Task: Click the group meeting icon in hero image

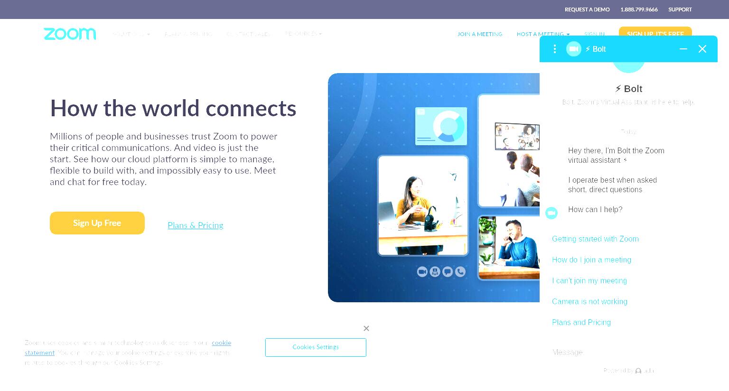Action: click(x=435, y=271)
